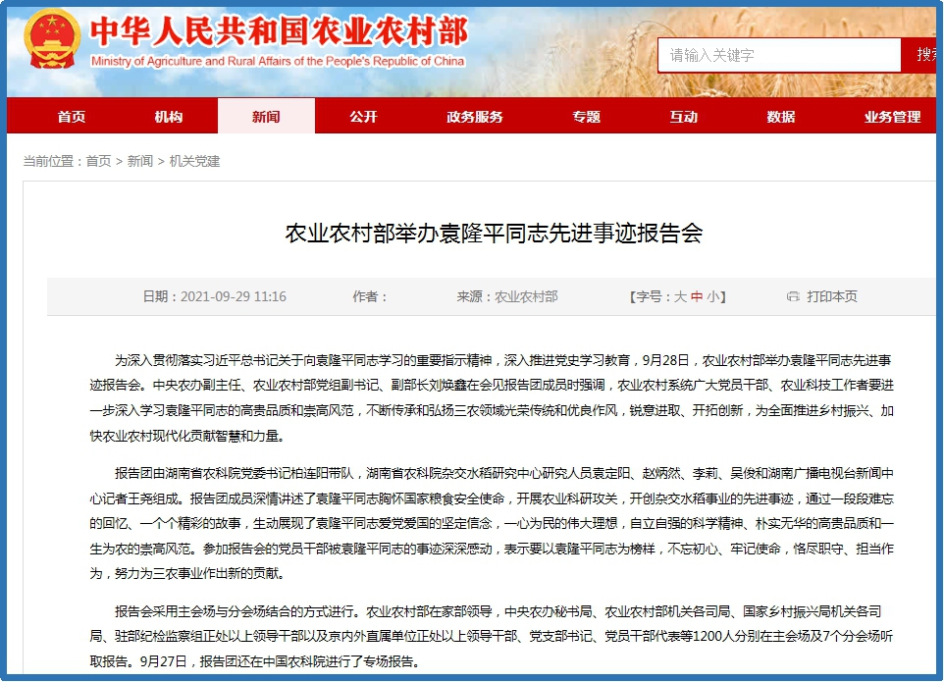Viewport: 944px width, 682px height.
Task: Open the 专题 navigation menu item
Action: 587,117
